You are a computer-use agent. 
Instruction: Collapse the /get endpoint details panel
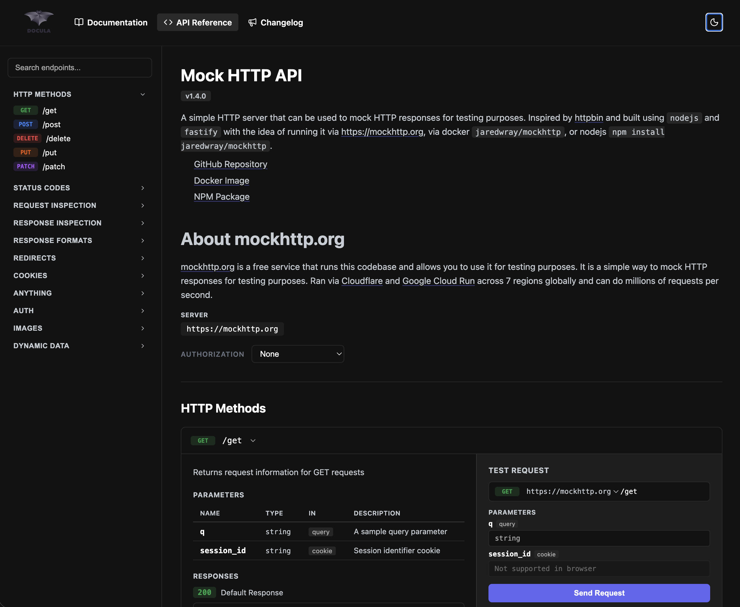click(253, 441)
